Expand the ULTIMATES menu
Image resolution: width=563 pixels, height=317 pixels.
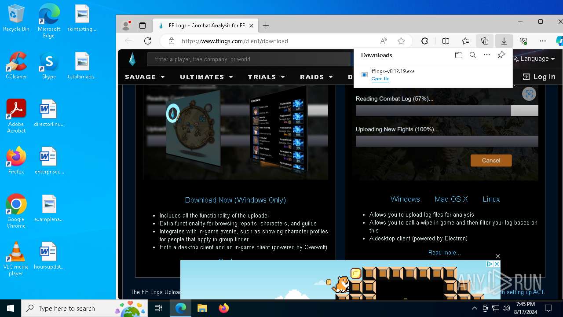click(x=206, y=77)
